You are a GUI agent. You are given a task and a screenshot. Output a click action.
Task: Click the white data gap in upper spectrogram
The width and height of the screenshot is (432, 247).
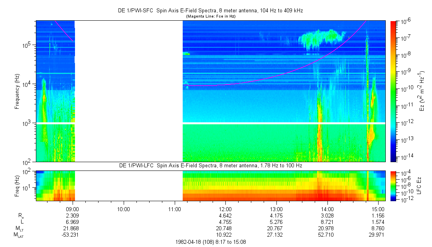pyautogui.click(x=128, y=91)
